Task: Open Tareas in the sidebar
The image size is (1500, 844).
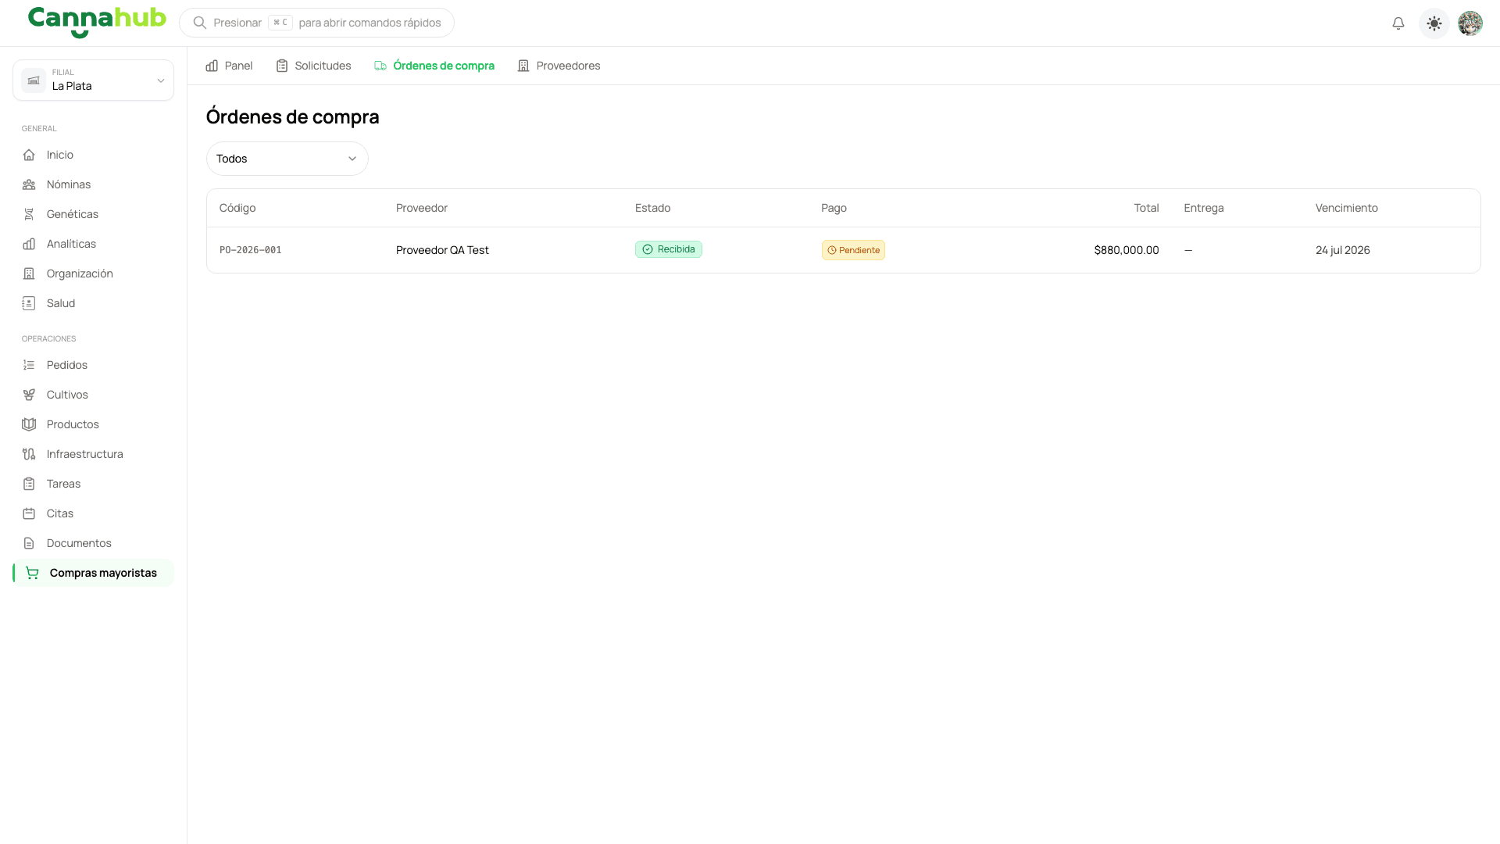Action: coord(93,484)
